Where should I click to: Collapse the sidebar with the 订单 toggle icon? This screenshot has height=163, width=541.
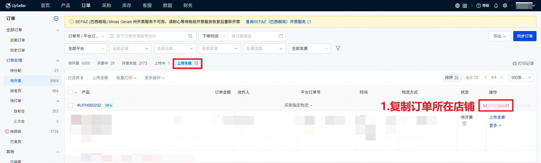56,19
